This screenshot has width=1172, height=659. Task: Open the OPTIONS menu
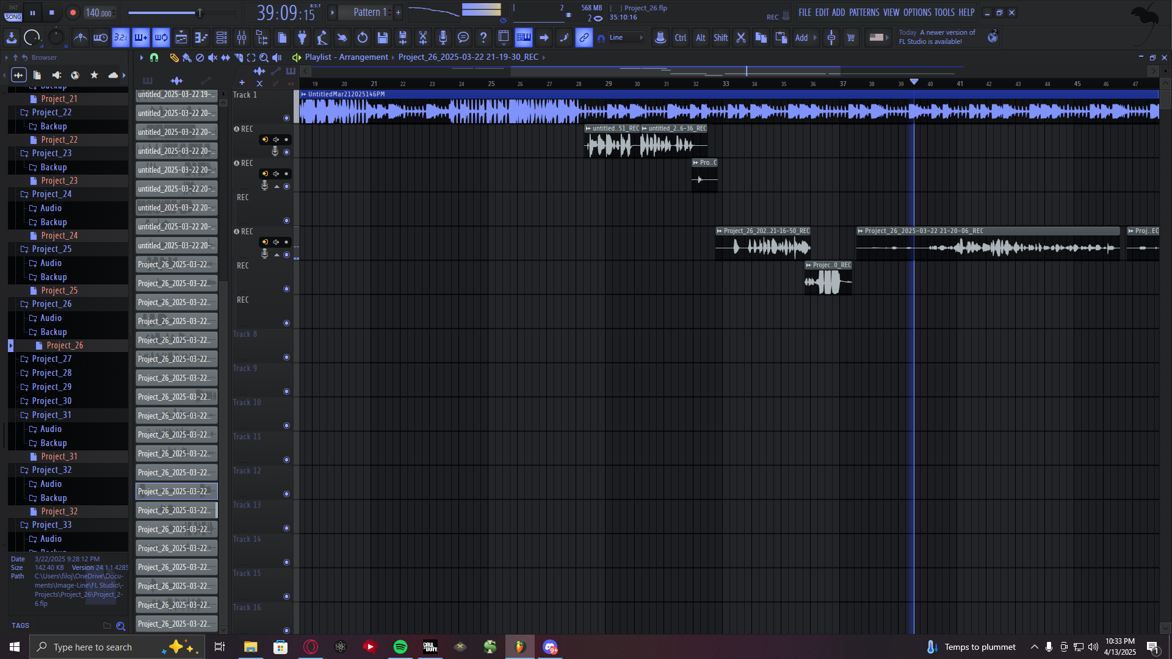917,12
